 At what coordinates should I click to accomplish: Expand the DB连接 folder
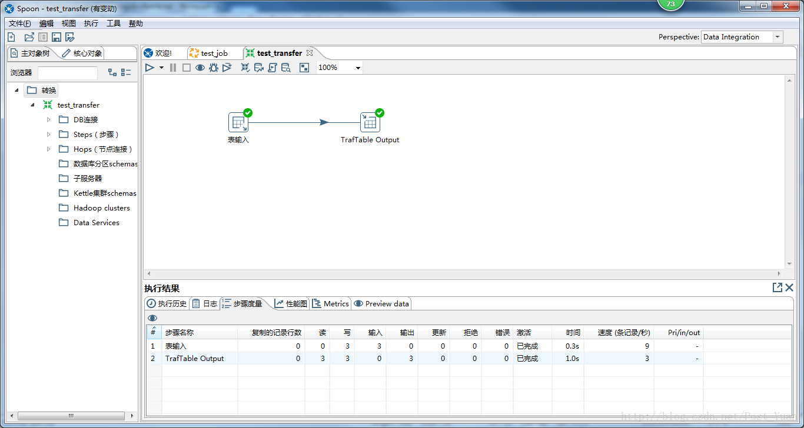[x=48, y=119]
